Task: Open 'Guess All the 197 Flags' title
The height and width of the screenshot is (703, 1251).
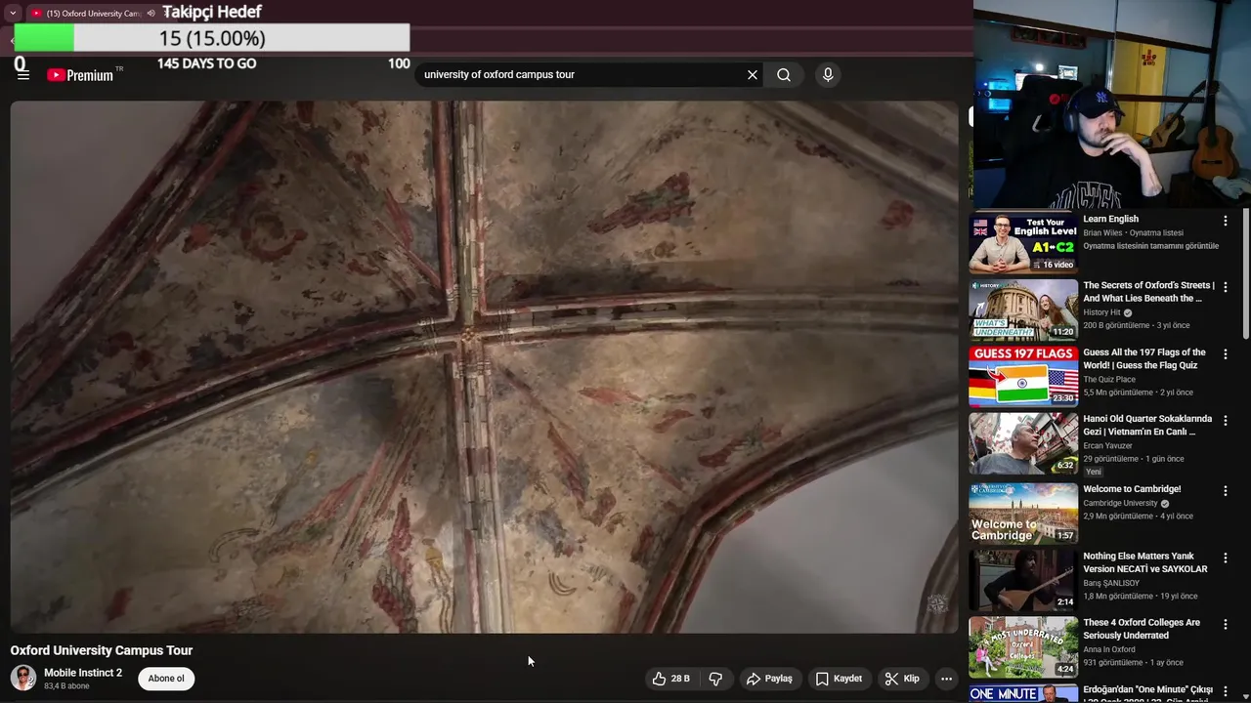Action: point(1144,358)
